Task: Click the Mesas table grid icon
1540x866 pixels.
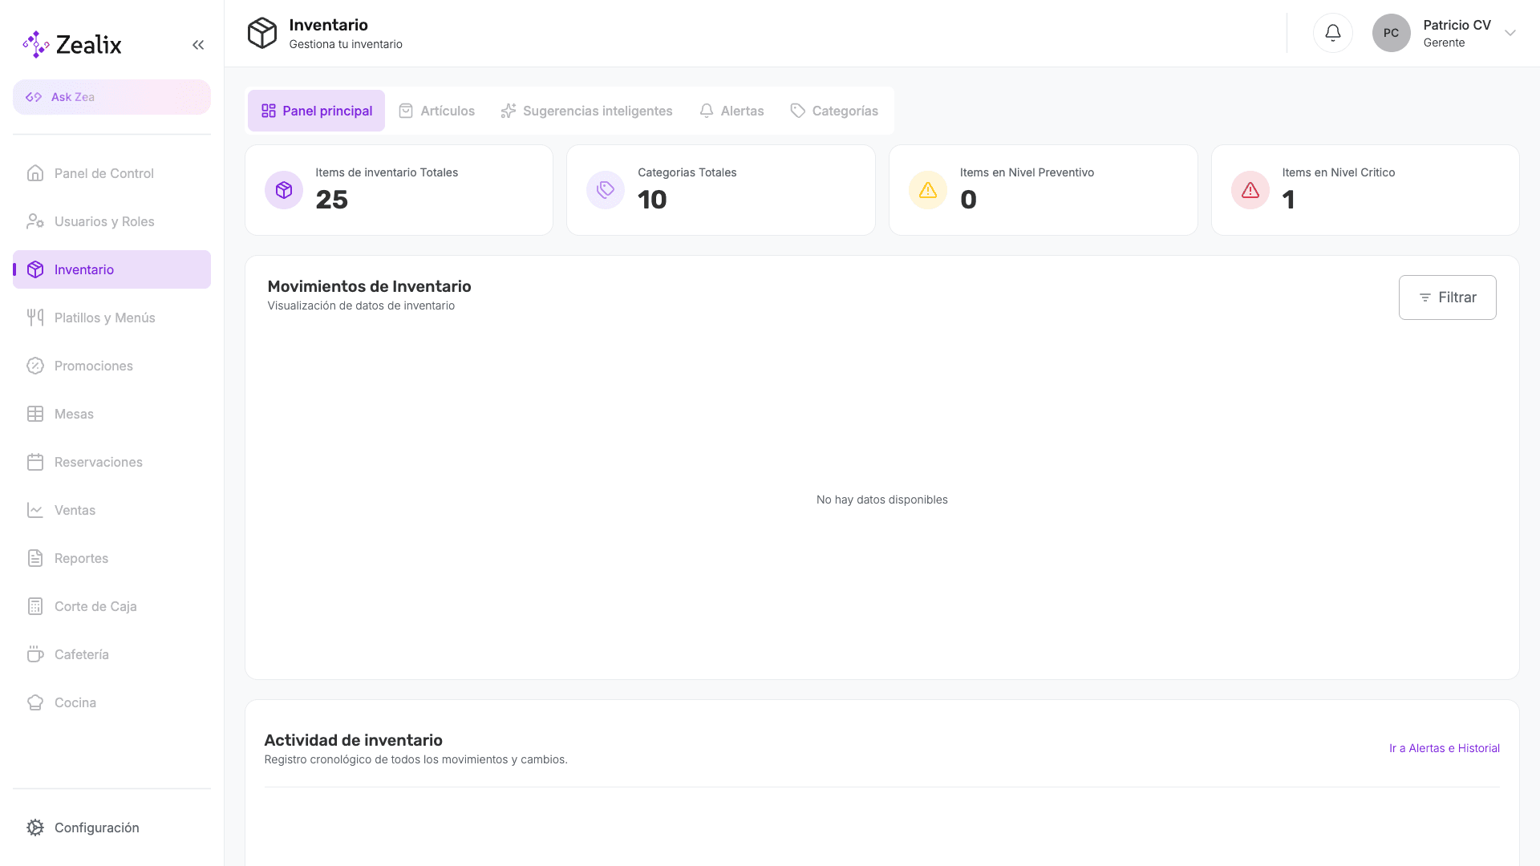Action: (x=35, y=414)
